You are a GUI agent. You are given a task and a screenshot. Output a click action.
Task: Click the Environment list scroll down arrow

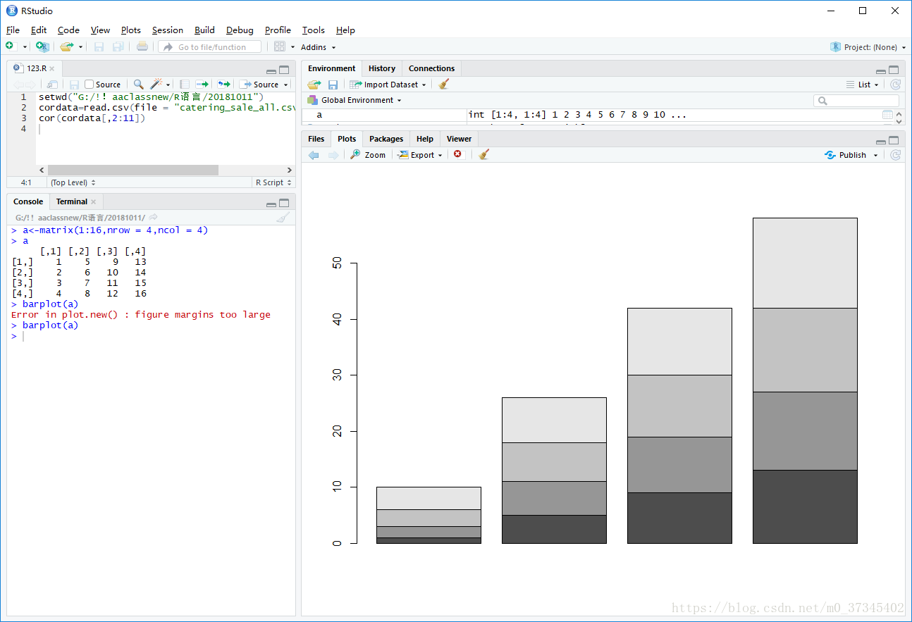click(899, 123)
